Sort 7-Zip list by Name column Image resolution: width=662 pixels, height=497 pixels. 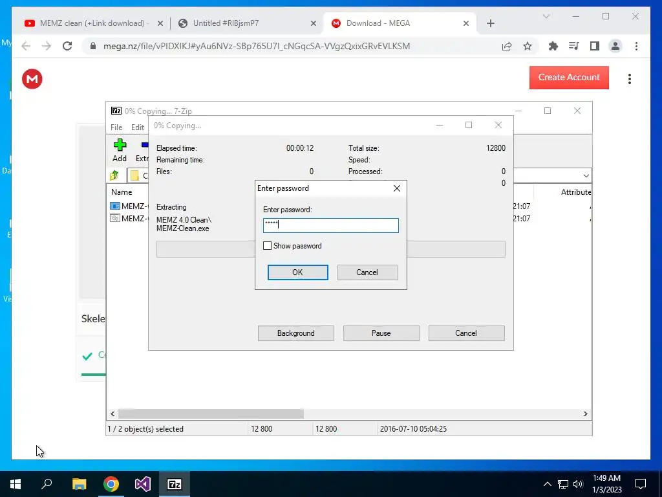[122, 192]
